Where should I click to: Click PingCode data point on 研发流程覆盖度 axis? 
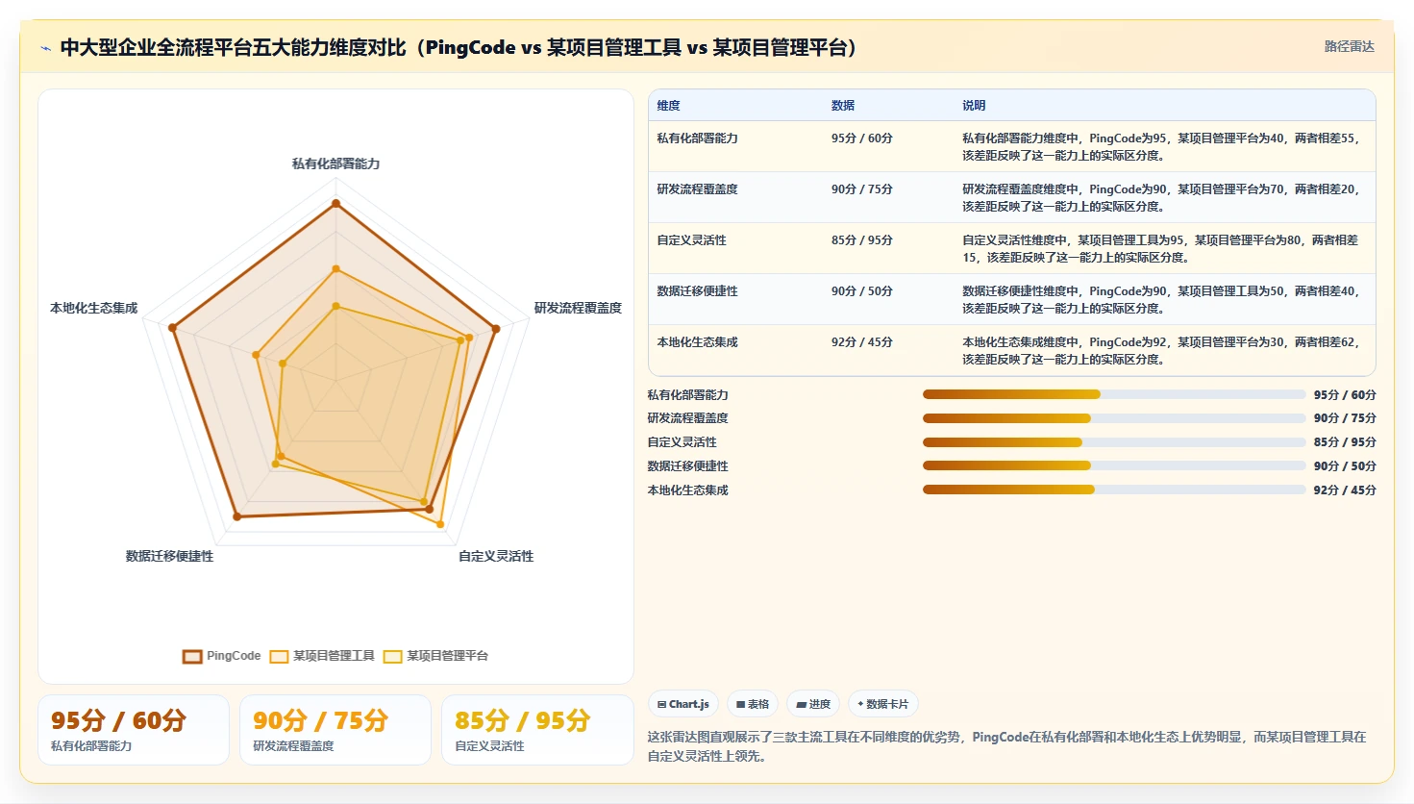click(496, 329)
